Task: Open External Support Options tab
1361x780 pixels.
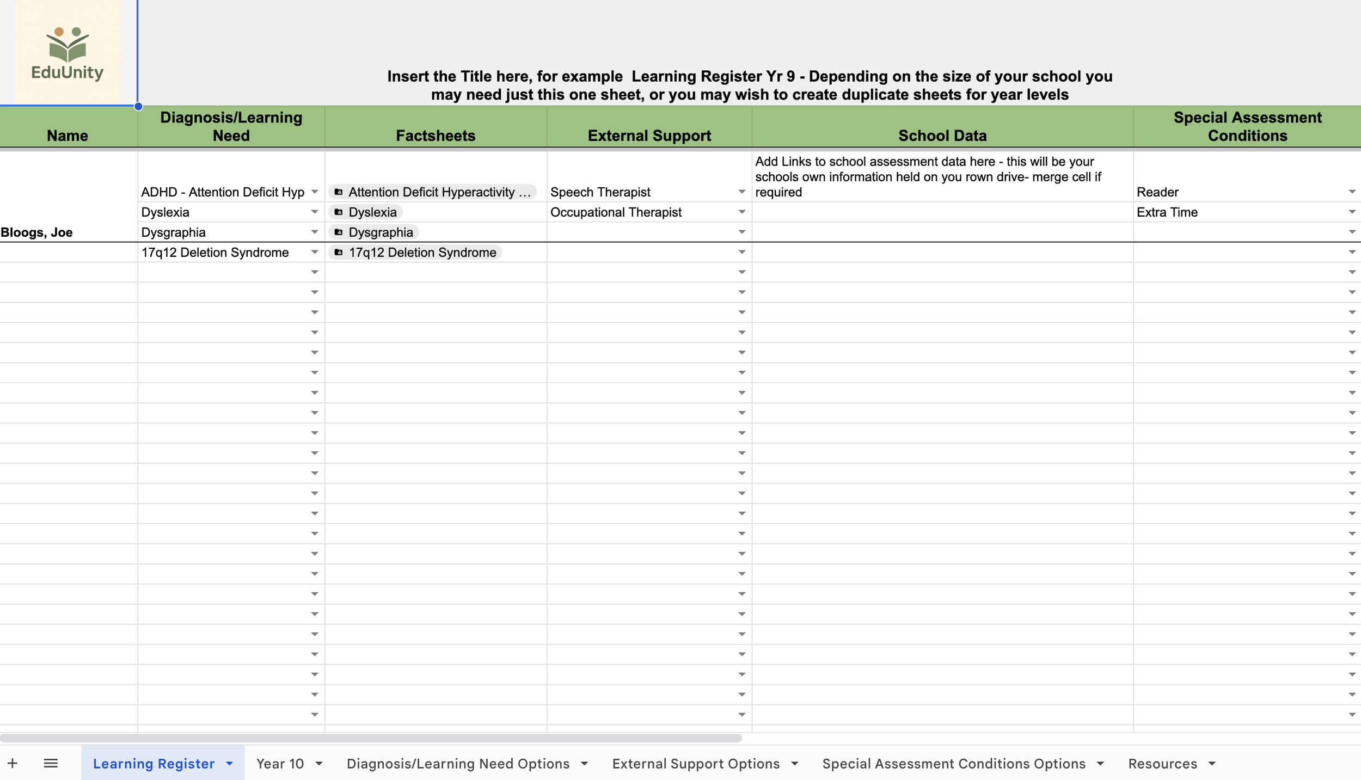Action: click(x=696, y=763)
